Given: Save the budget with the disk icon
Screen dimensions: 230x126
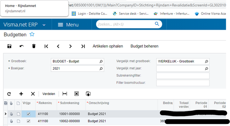Looking at the screenshot, I should pos(9,46).
